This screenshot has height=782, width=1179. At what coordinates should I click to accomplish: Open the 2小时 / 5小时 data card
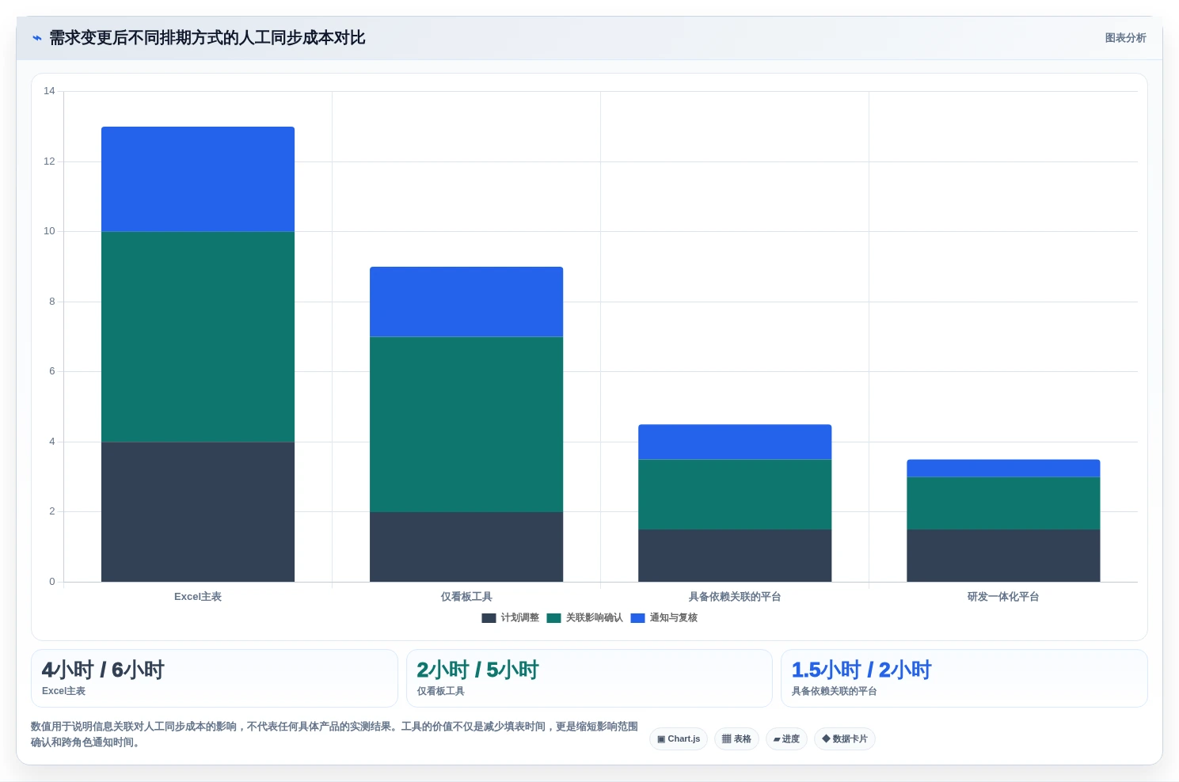tap(589, 678)
